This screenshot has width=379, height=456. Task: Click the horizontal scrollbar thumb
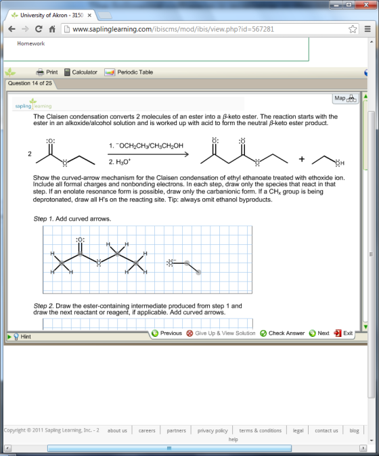click(169, 448)
